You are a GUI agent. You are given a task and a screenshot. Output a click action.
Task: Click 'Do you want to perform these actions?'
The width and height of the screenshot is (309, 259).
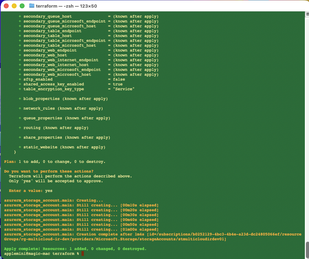click(x=49, y=172)
